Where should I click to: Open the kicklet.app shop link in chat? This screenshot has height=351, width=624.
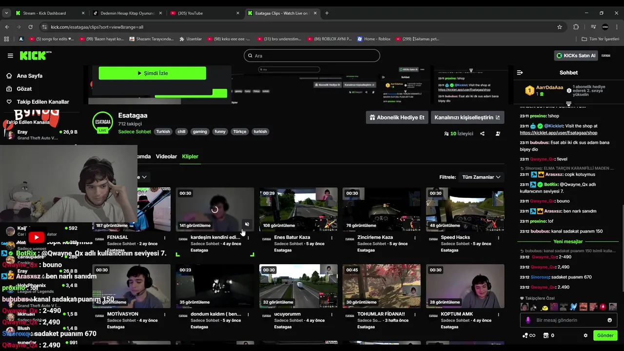coord(558,133)
